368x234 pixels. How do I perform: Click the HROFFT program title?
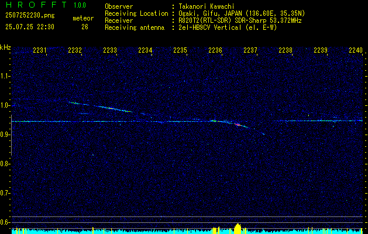36,5
